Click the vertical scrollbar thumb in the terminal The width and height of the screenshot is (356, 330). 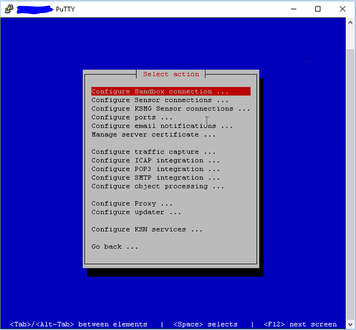[350, 186]
